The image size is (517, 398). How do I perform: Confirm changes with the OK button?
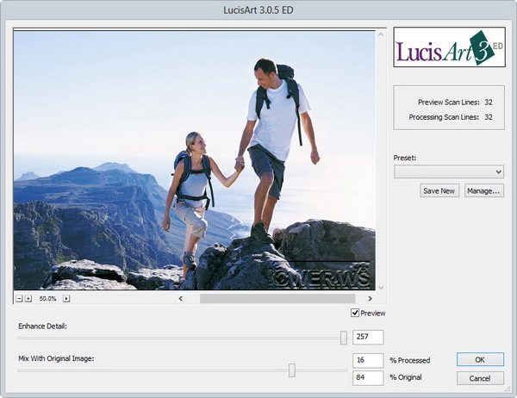[480, 359]
